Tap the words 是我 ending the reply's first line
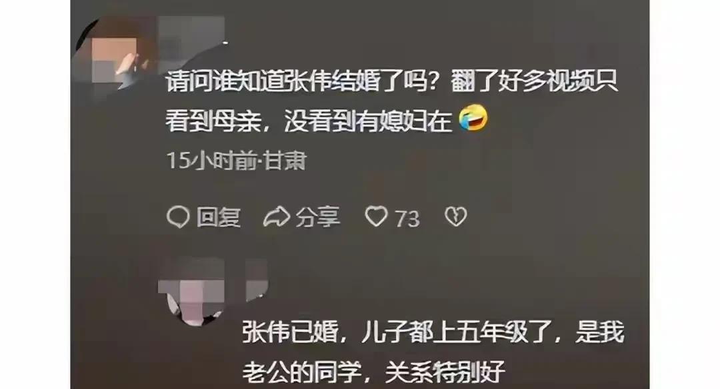Screen dimensions: 720x389 coord(599,332)
